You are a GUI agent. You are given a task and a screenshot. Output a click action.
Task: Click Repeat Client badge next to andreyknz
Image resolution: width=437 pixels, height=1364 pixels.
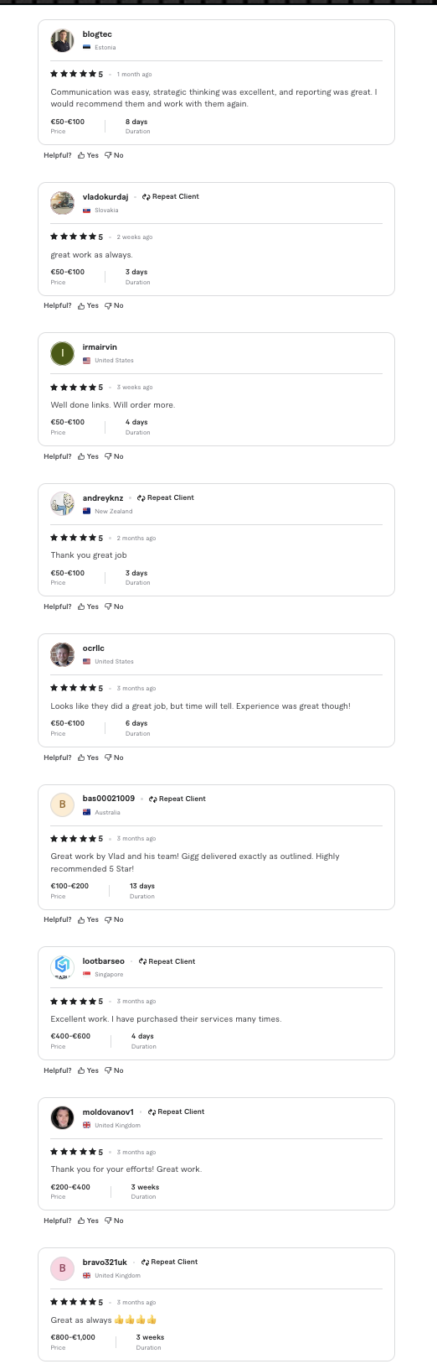point(166,497)
